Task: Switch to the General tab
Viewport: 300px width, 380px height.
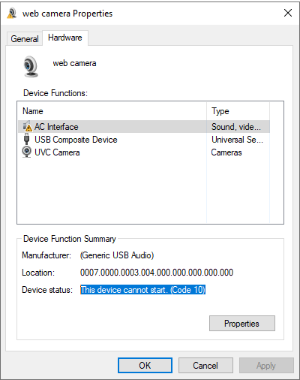Action: pos(25,39)
